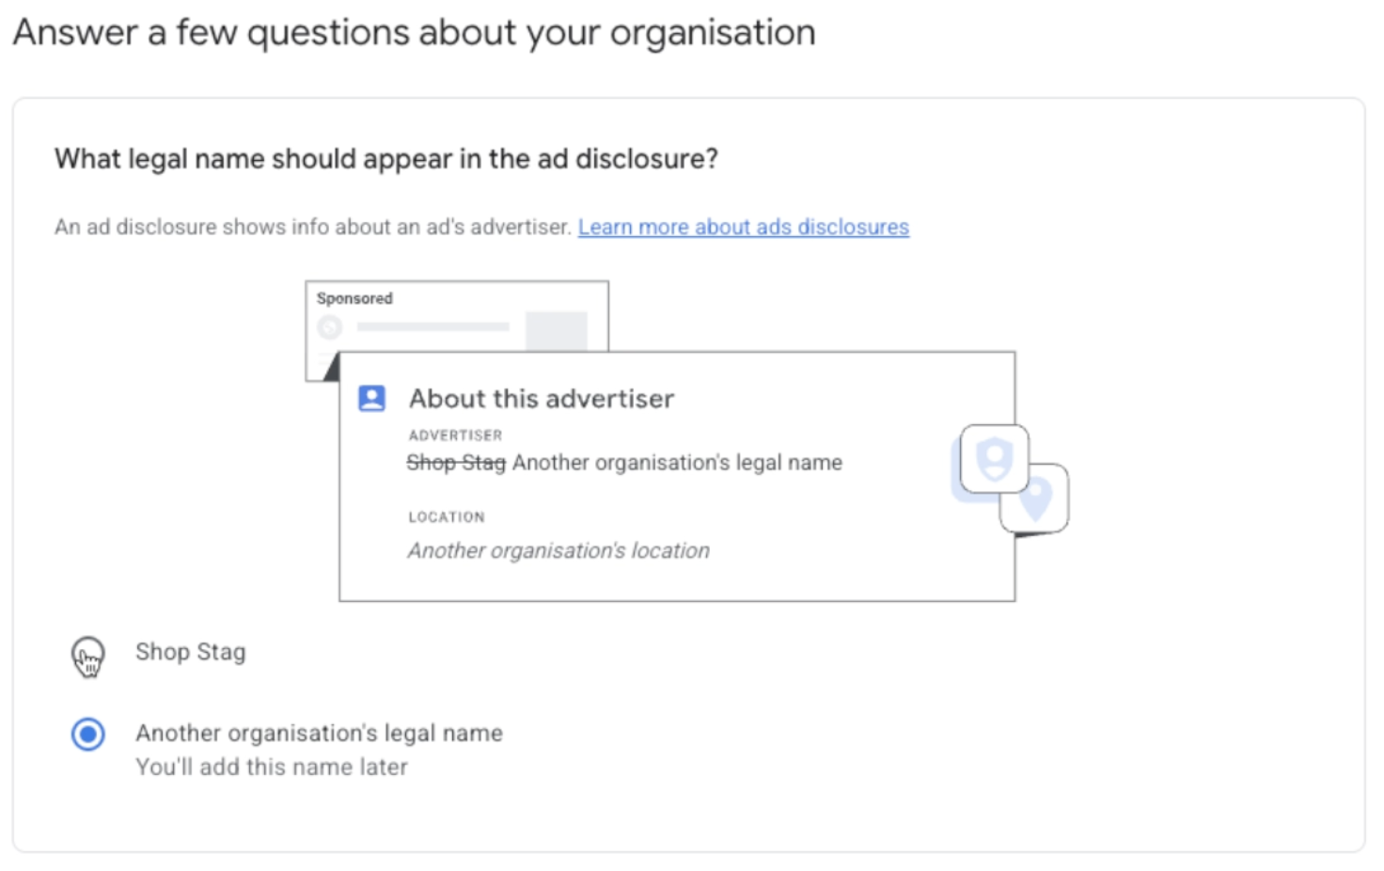The image size is (1384, 871).
Task: Click the blue advertiser profile icon
Action: [372, 398]
